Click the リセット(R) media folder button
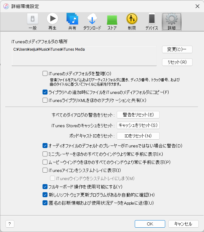204x232 pixels. click(x=177, y=62)
